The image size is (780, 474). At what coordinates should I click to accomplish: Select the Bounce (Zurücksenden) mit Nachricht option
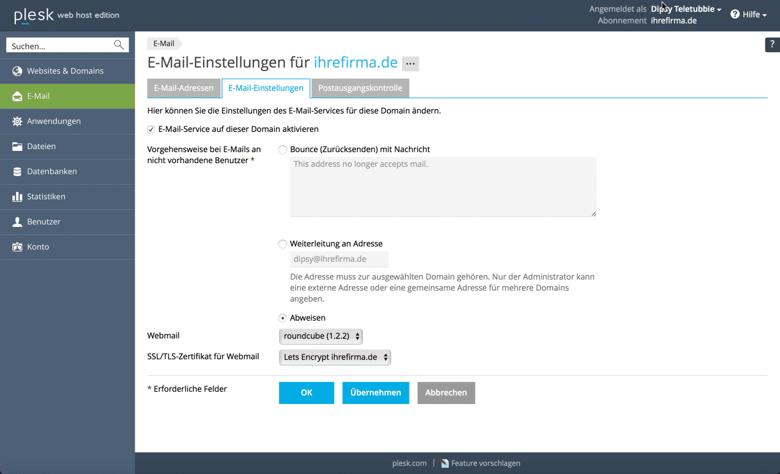pyautogui.click(x=283, y=150)
